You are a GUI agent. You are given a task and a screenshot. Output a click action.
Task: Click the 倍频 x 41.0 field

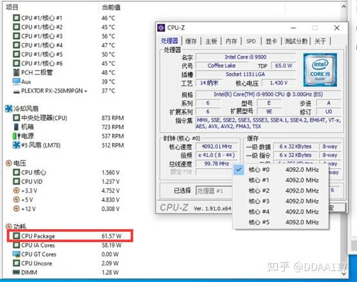click(217, 155)
